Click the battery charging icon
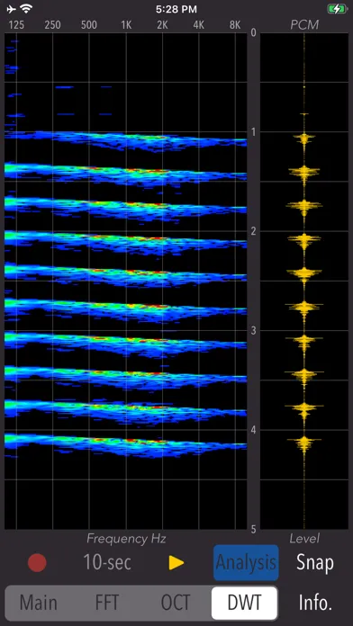This screenshot has height=626, width=353. [338, 9]
